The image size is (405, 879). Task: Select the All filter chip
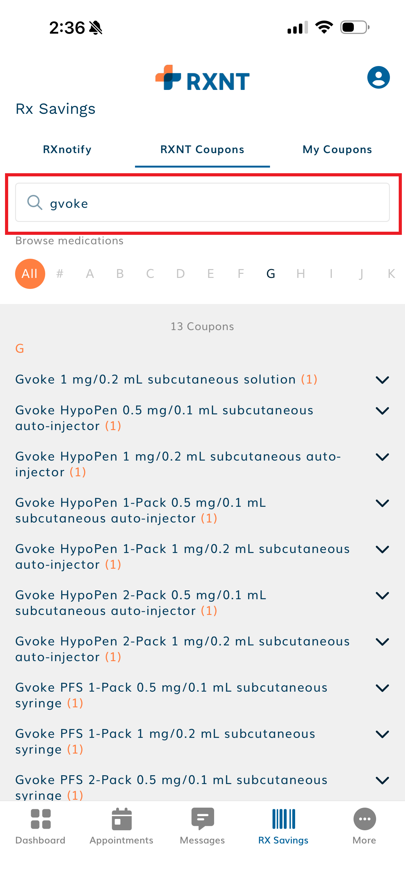(30, 274)
